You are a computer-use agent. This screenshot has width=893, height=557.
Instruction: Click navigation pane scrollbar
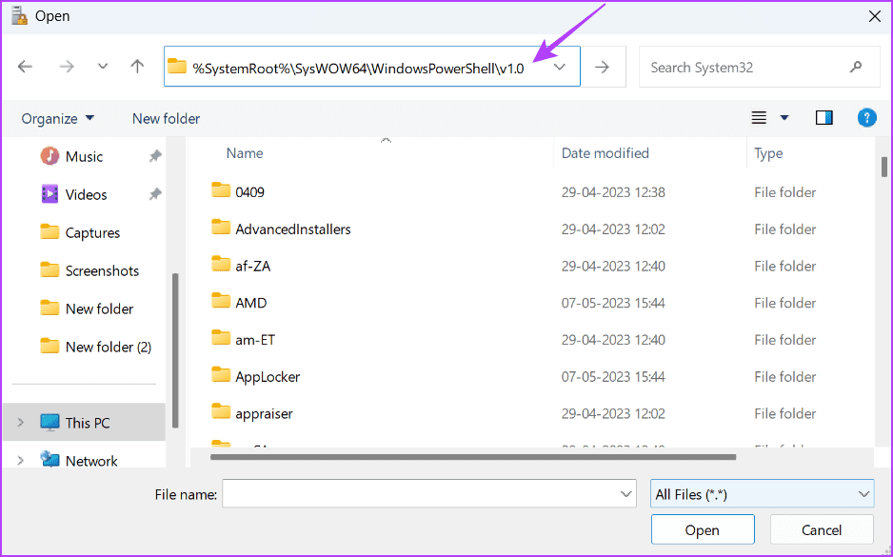coord(175,350)
